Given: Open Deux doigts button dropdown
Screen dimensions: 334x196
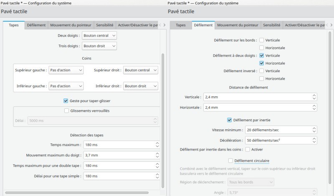Looking at the screenshot, I should pos(99,35).
